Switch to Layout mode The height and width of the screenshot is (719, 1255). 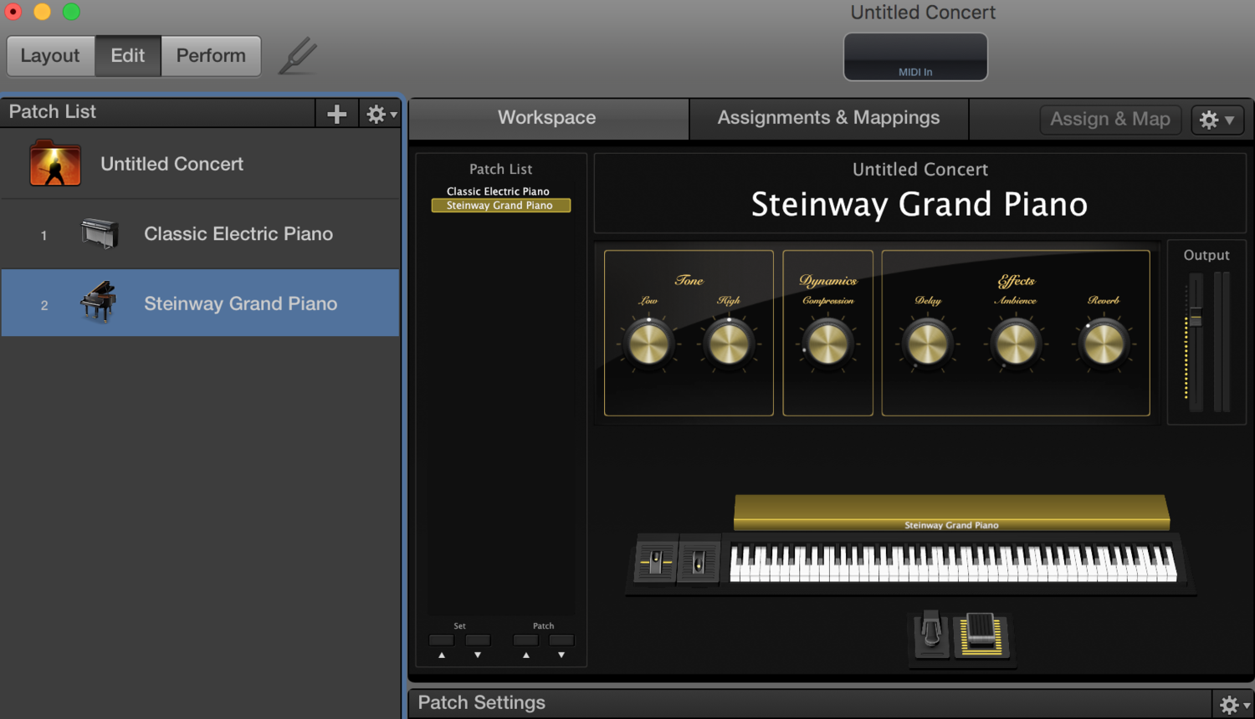coord(50,56)
